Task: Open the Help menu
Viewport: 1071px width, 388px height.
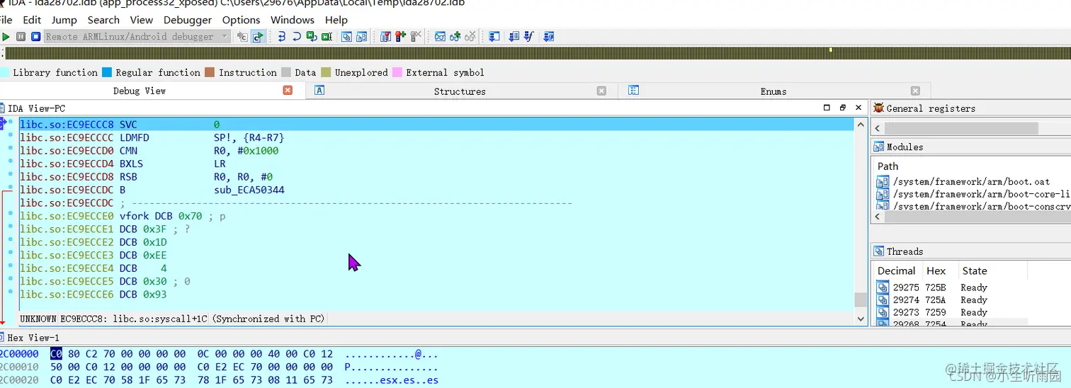Action: click(336, 20)
